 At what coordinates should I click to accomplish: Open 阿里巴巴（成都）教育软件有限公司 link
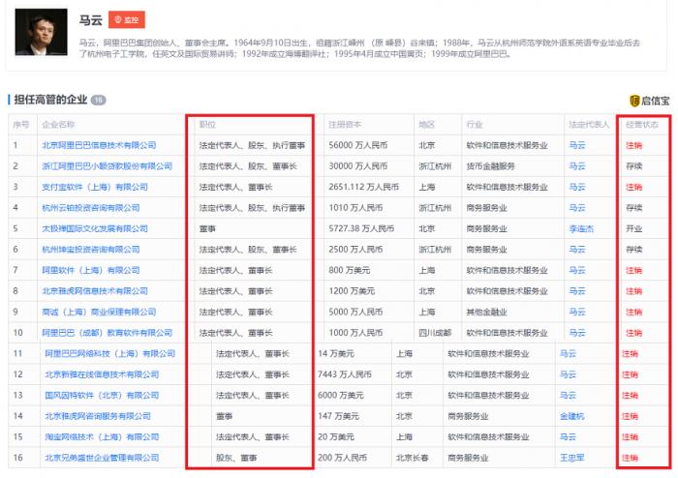click(107, 333)
